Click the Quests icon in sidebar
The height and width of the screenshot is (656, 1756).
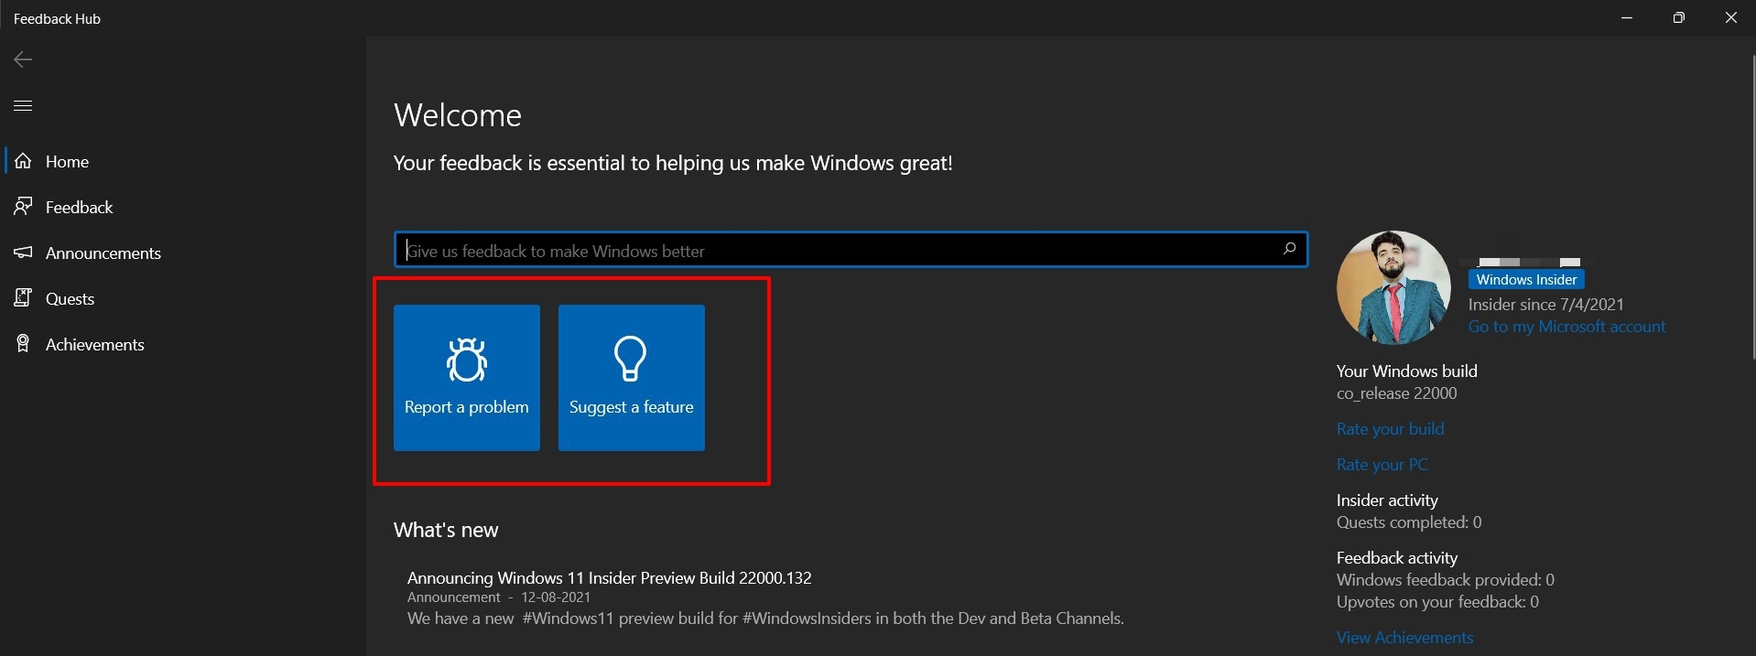(23, 298)
